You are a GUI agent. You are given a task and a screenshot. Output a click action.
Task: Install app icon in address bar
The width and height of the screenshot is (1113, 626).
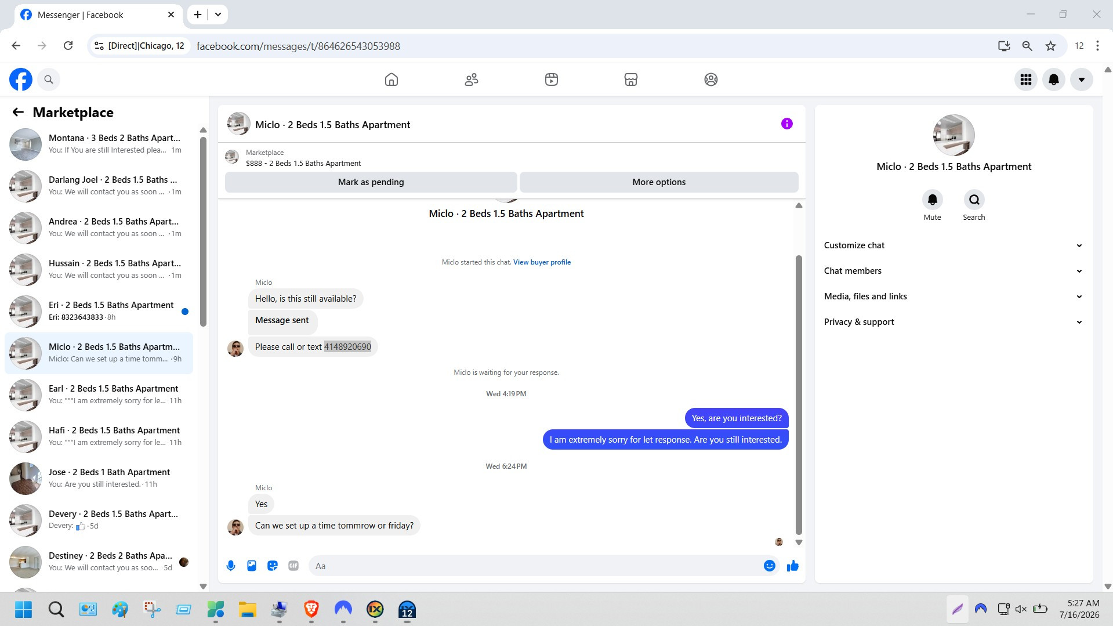tap(1004, 46)
